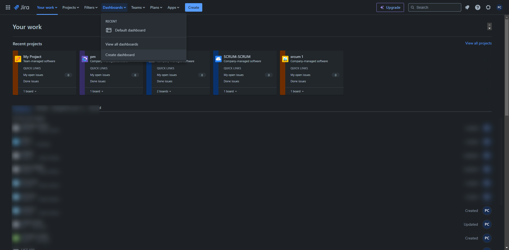This screenshot has height=250, width=509.
Task: Click into the Search field
Action: [435, 7]
